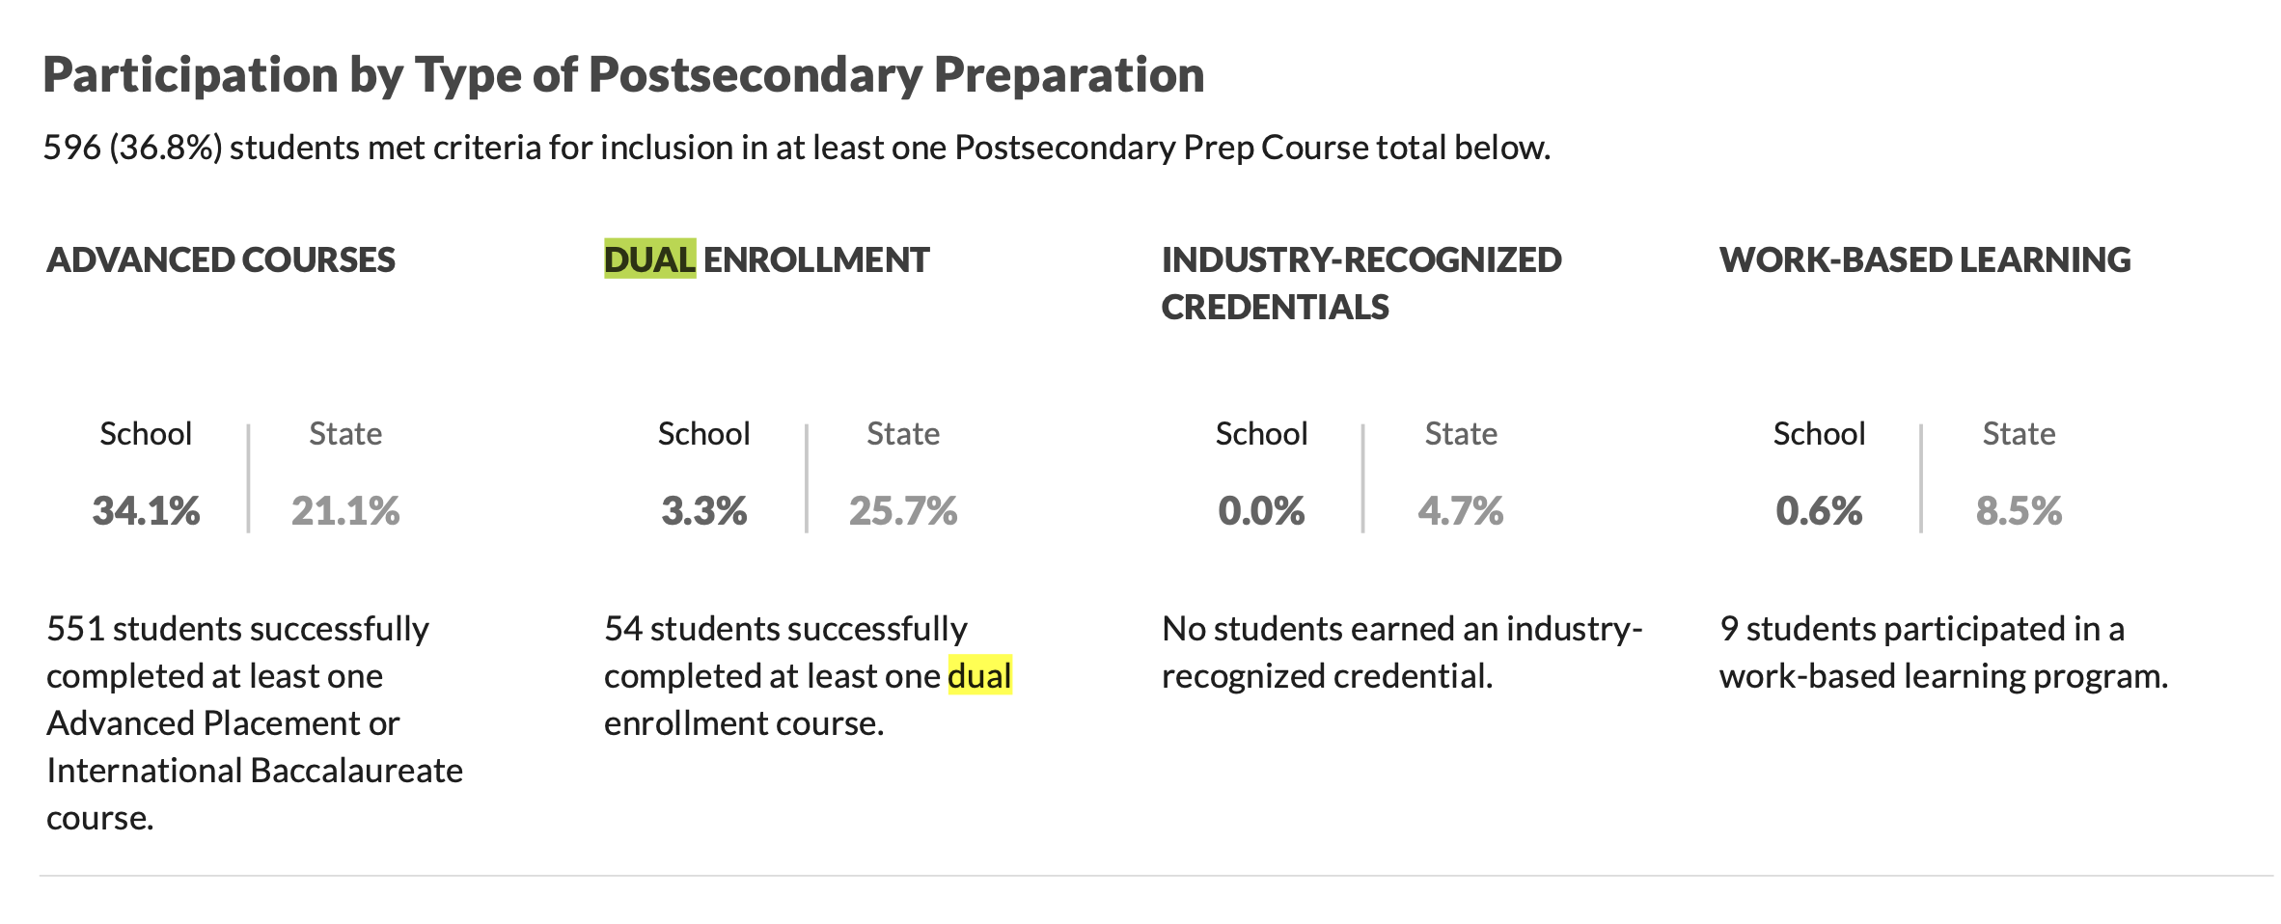2281x924 pixels.
Task: Click the State label under Work-Based Learning
Action: coord(2019,433)
